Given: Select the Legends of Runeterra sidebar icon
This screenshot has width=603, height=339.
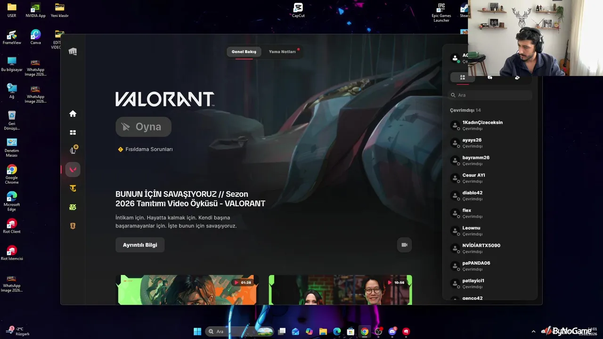Looking at the screenshot, I should pos(73,226).
